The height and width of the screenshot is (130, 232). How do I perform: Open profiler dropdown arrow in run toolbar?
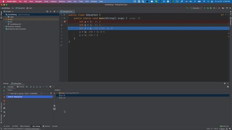(216, 8)
